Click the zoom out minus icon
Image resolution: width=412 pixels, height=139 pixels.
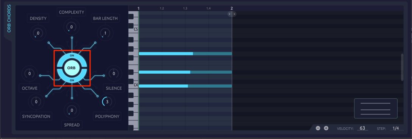318,128
